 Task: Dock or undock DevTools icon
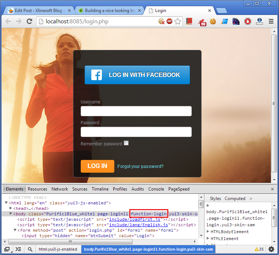(x=7, y=249)
